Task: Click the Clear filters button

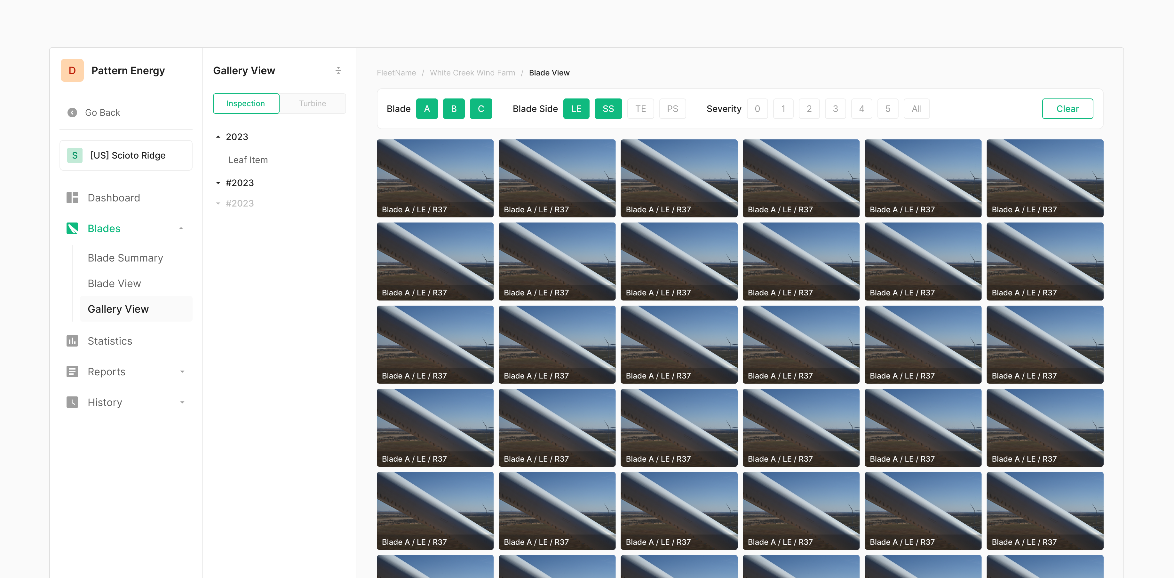Action: point(1067,109)
